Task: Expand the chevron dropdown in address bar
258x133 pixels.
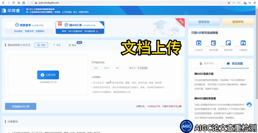Action: [239, 3]
